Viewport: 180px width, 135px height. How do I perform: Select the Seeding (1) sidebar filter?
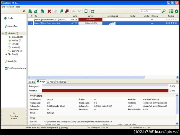pyautogui.click(x=15, y=40)
